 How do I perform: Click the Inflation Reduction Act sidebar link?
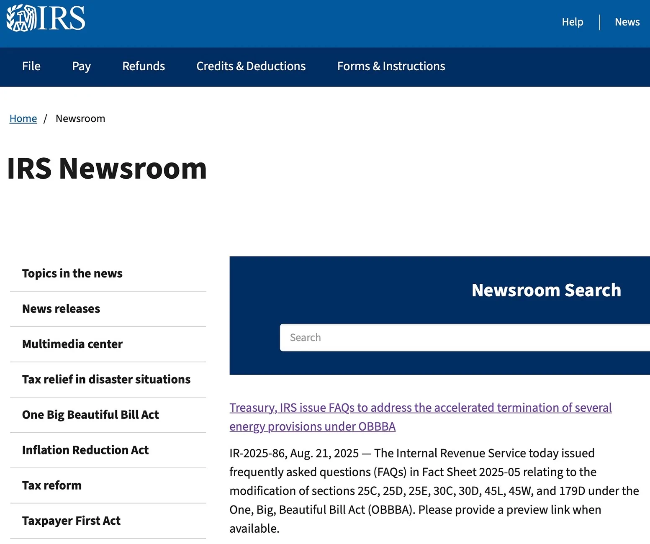[85, 450]
